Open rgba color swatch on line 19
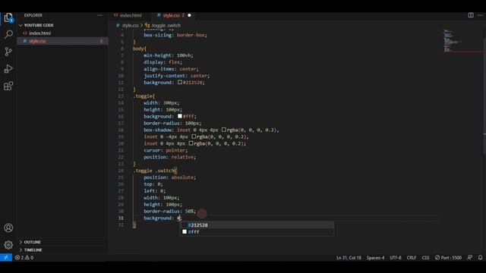 pyautogui.click(x=194, y=136)
